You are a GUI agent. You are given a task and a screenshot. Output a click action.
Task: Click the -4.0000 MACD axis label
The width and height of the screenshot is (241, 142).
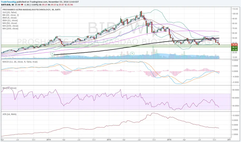tap(236, 77)
